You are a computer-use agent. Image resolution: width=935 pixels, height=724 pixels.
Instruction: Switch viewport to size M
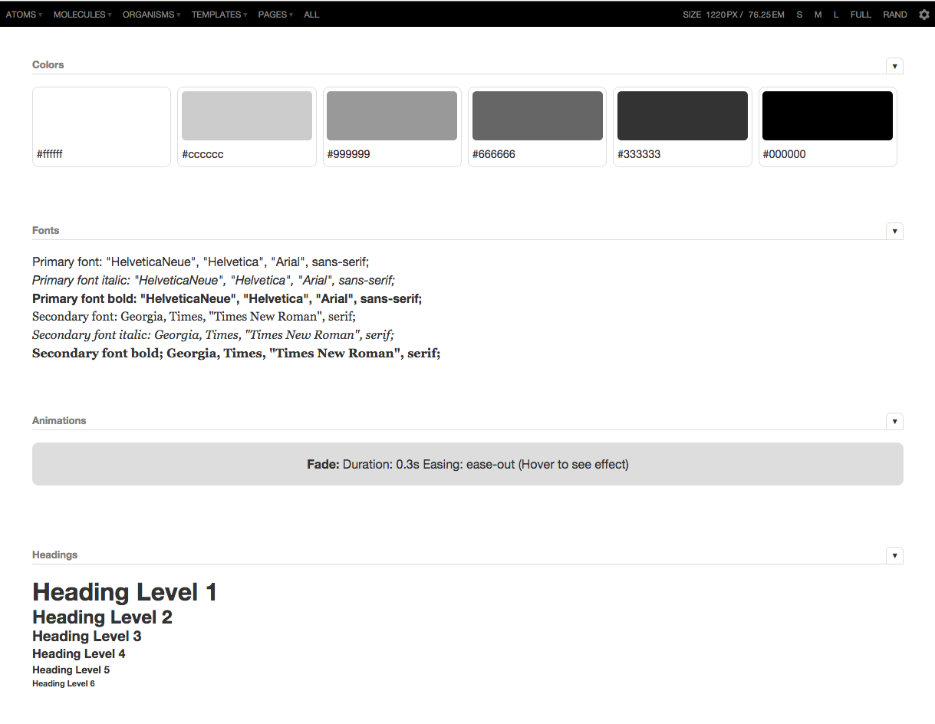[818, 15]
